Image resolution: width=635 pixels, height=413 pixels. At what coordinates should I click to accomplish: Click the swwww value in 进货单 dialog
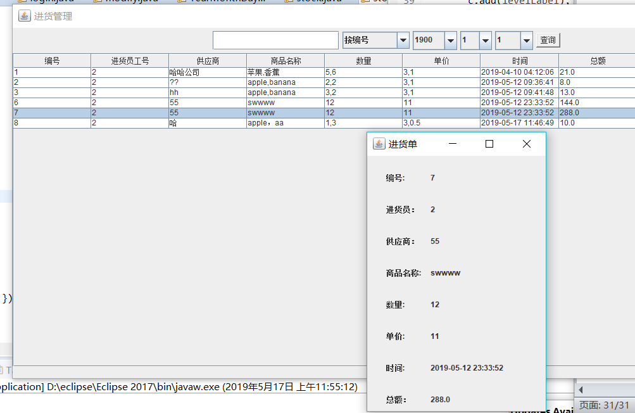(x=446, y=273)
